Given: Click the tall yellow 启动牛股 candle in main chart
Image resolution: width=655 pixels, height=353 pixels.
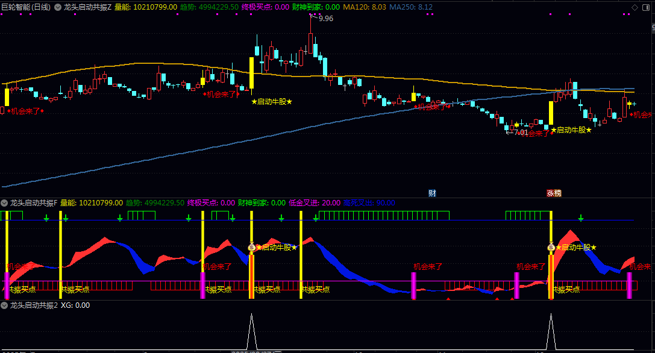Looking at the screenshot, I should pyautogui.click(x=251, y=73).
